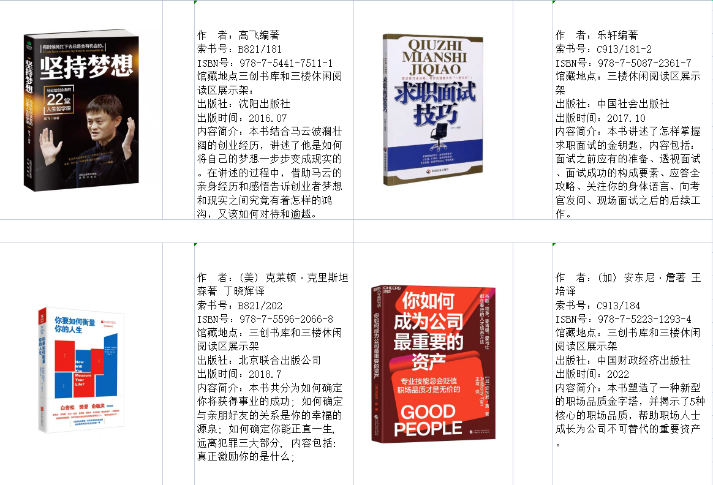713x485 pixels.
Task: Click green corner marker above 克莱顿 cell
Action: (x=196, y=244)
